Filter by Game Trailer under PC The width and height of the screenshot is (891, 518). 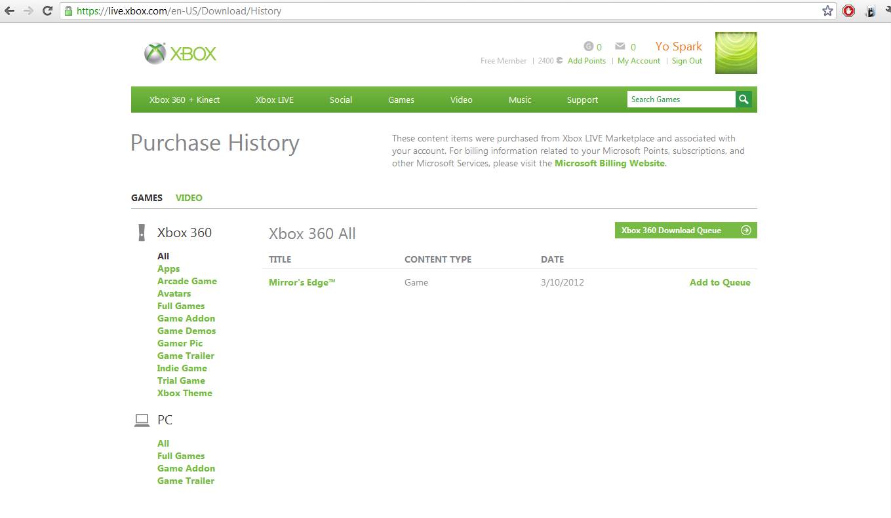point(186,481)
